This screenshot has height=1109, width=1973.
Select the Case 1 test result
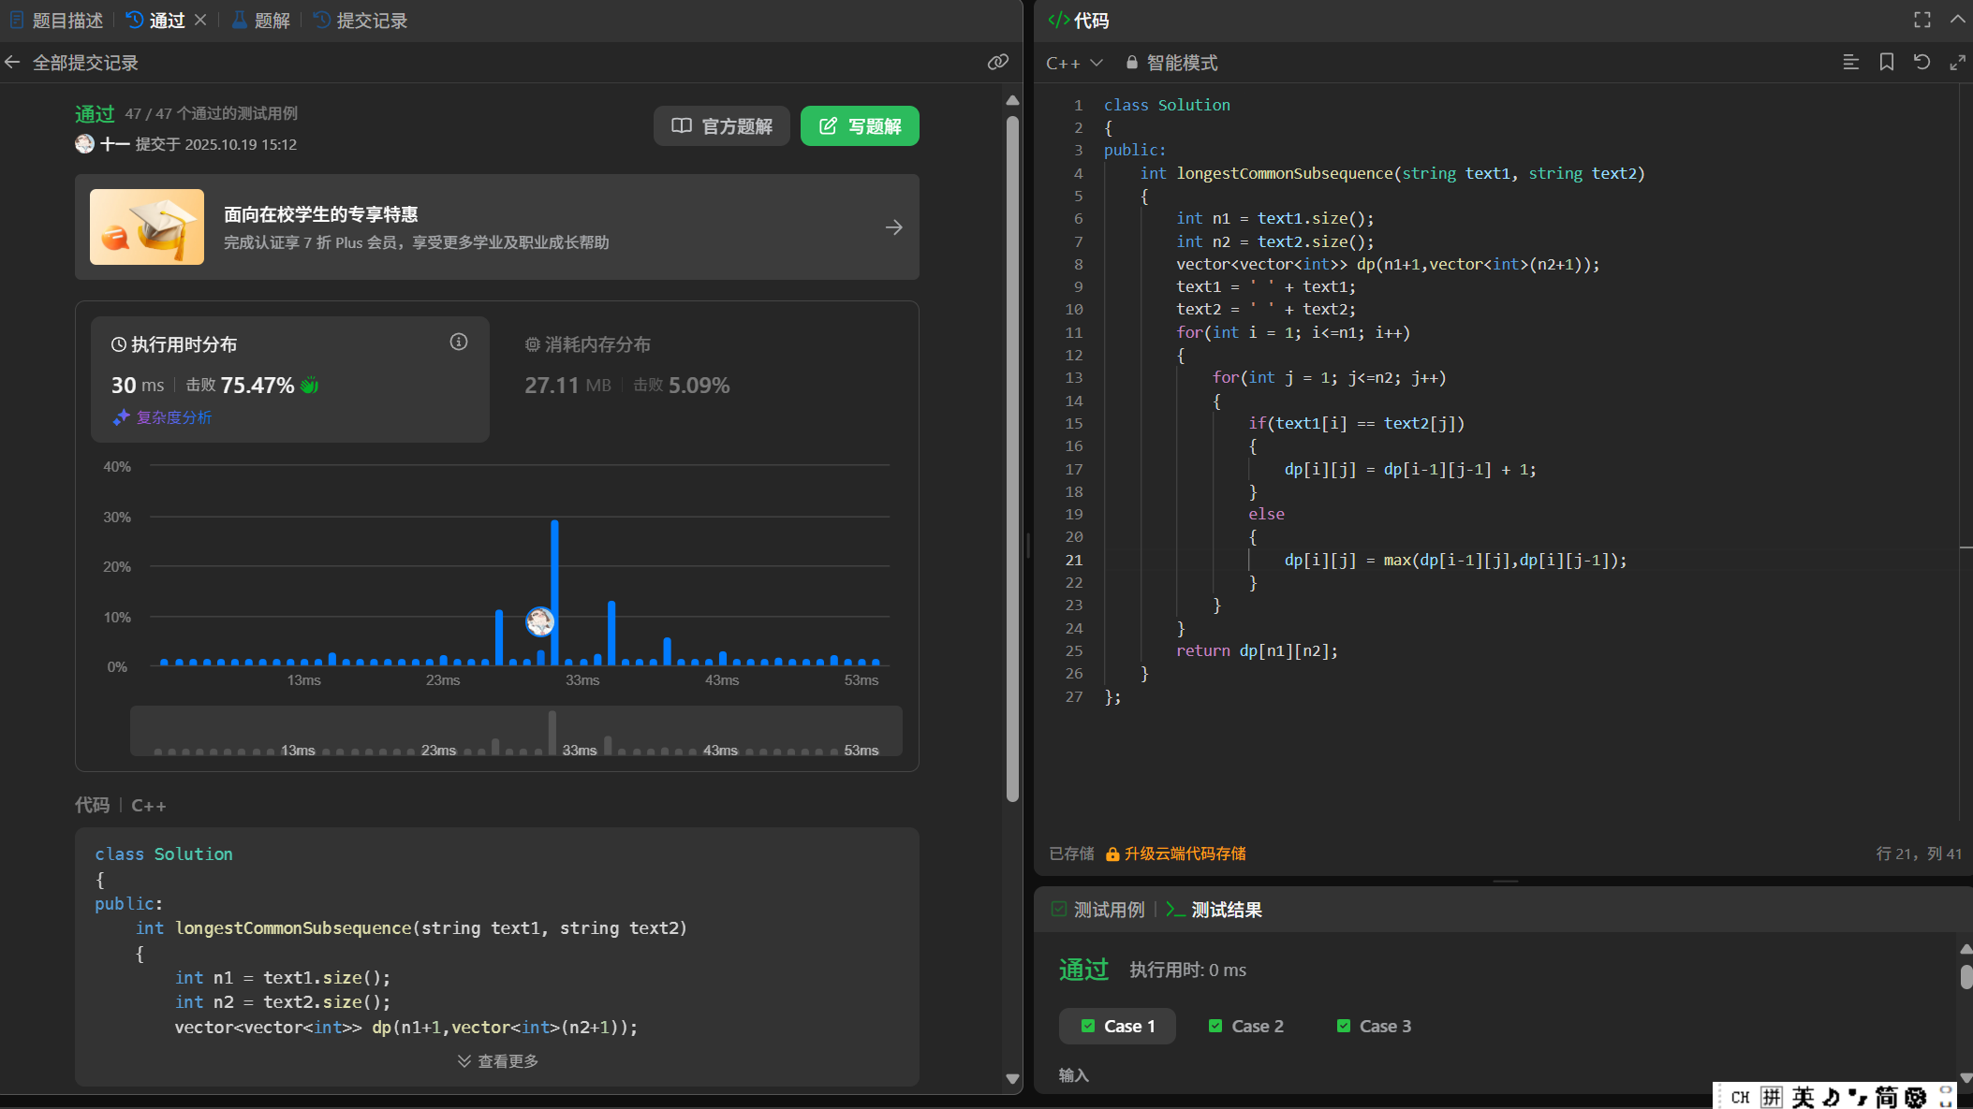tap(1117, 1026)
